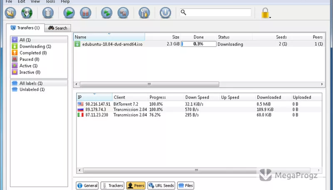333x190 pixels.
Task: Open the General details tab
Action: 87,185
